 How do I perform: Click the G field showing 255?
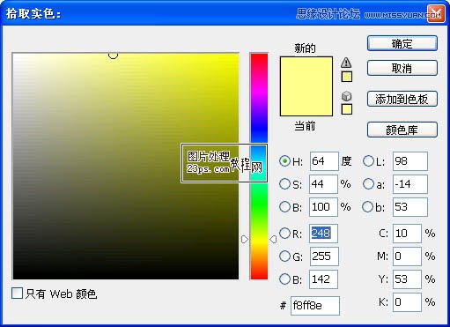click(324, 256)
